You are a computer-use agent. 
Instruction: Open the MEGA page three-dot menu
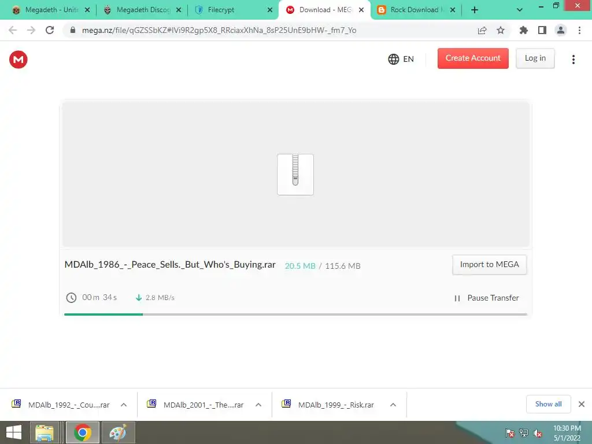pyautogui.click(x=573, y=60)
